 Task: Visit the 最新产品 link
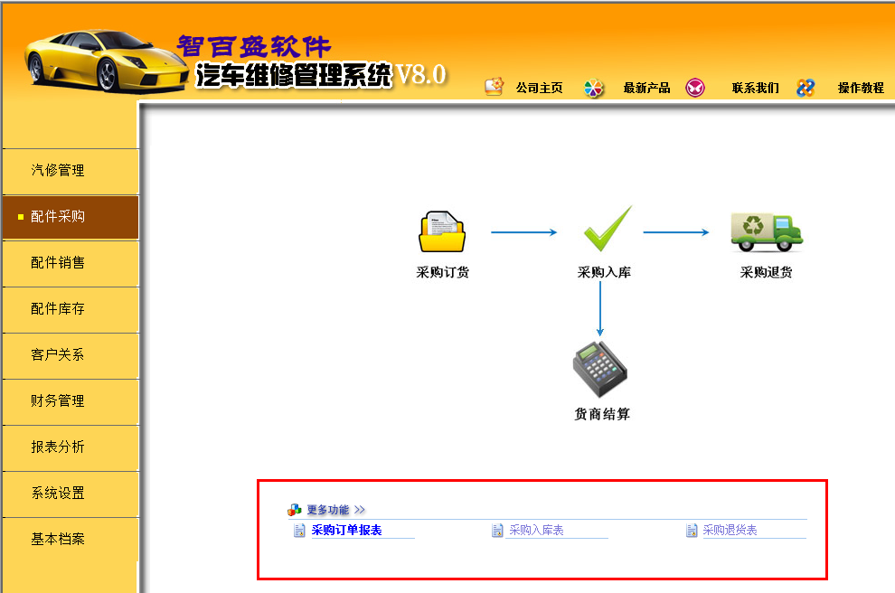pyautogui.click(x=646, y=88)
